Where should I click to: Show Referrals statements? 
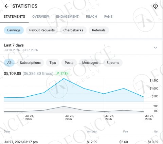click(x=99, y=30)
